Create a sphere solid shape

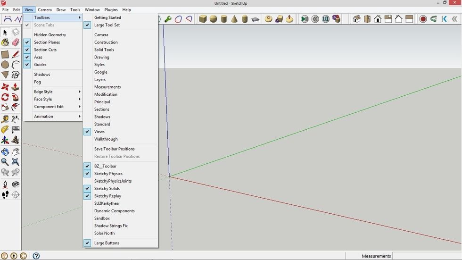[213, 19]
